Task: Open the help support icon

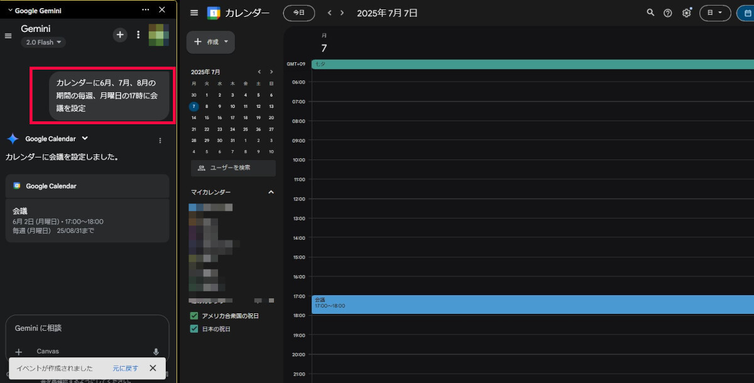Action: (x=668, y=13)
